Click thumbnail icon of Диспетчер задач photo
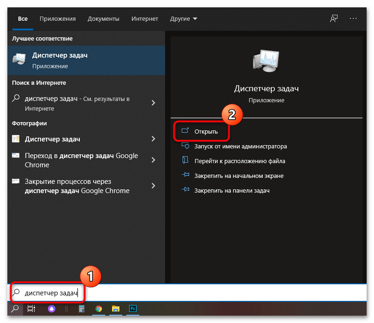This screenshot has height=323, width=374. coord(16,139)
